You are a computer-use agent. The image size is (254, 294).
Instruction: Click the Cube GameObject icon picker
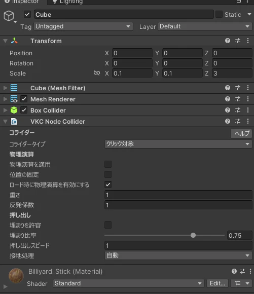10,17
